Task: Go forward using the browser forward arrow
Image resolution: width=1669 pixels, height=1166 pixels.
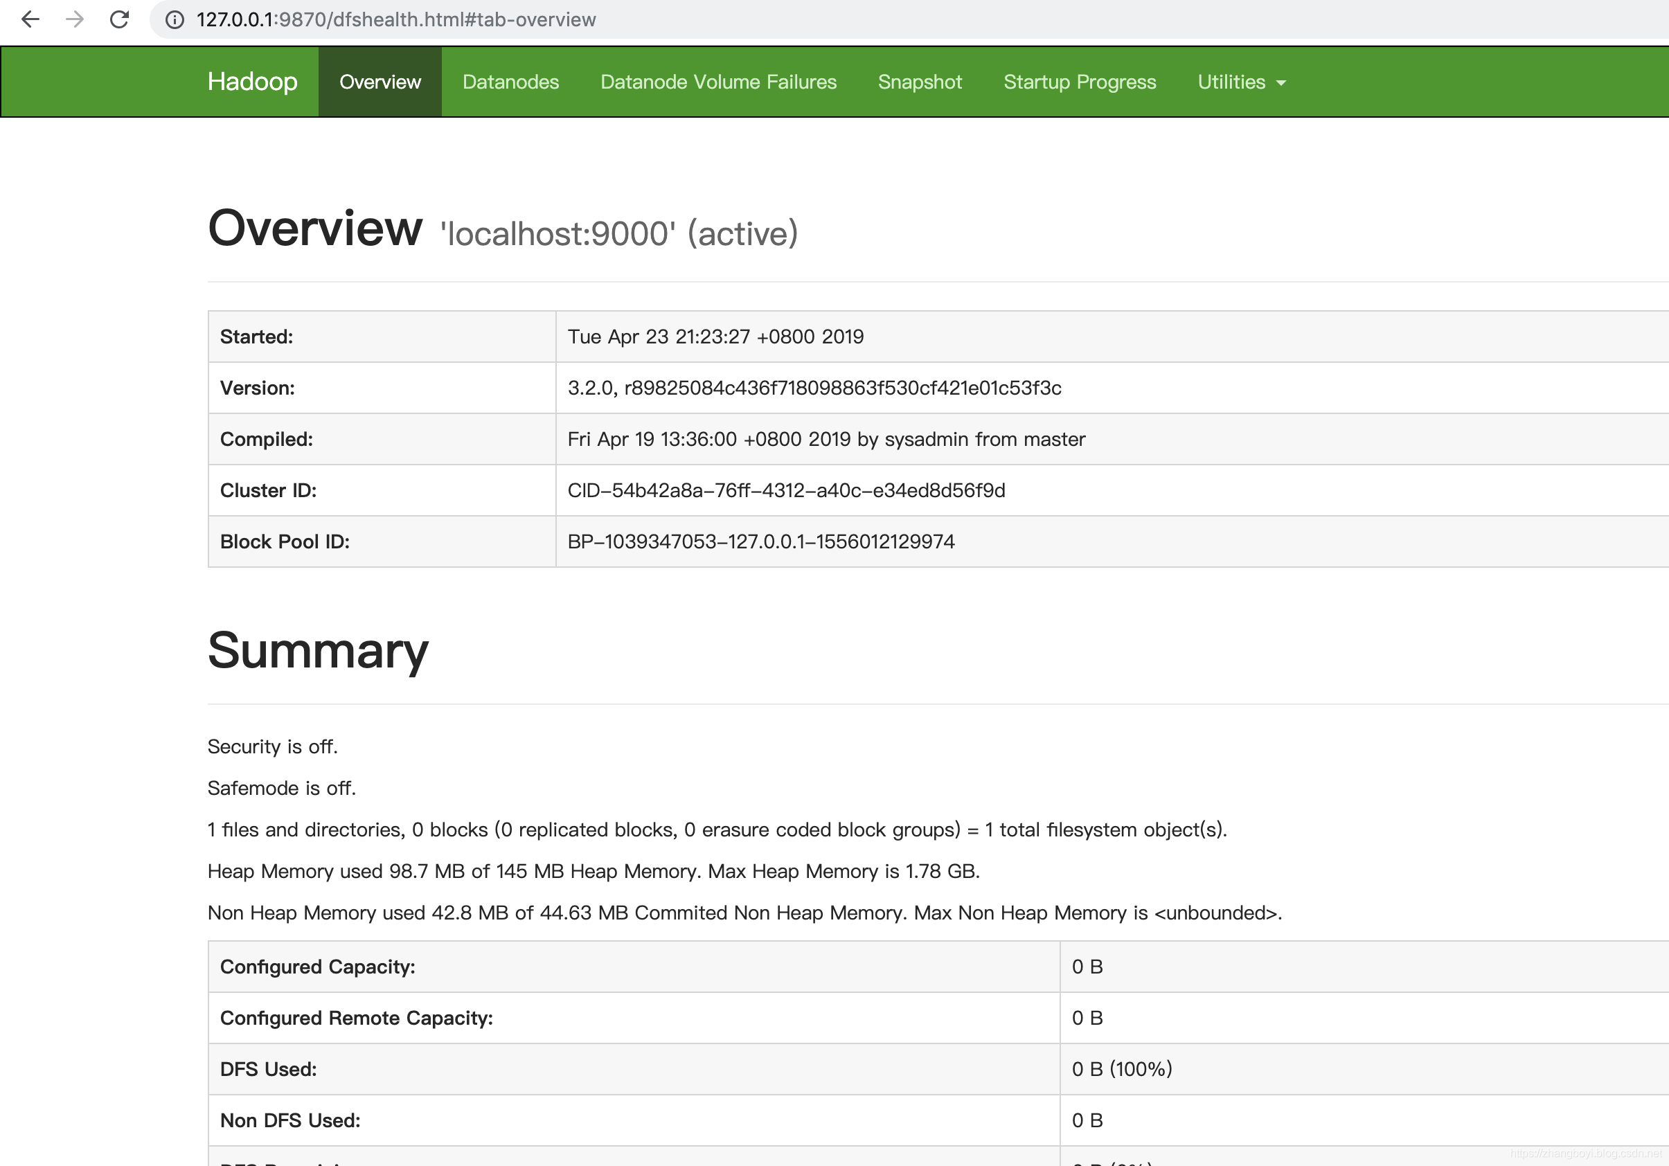Action: [75, 19]
